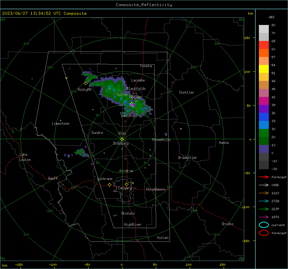
Task: Click the Banff town label
Action: 53,178
